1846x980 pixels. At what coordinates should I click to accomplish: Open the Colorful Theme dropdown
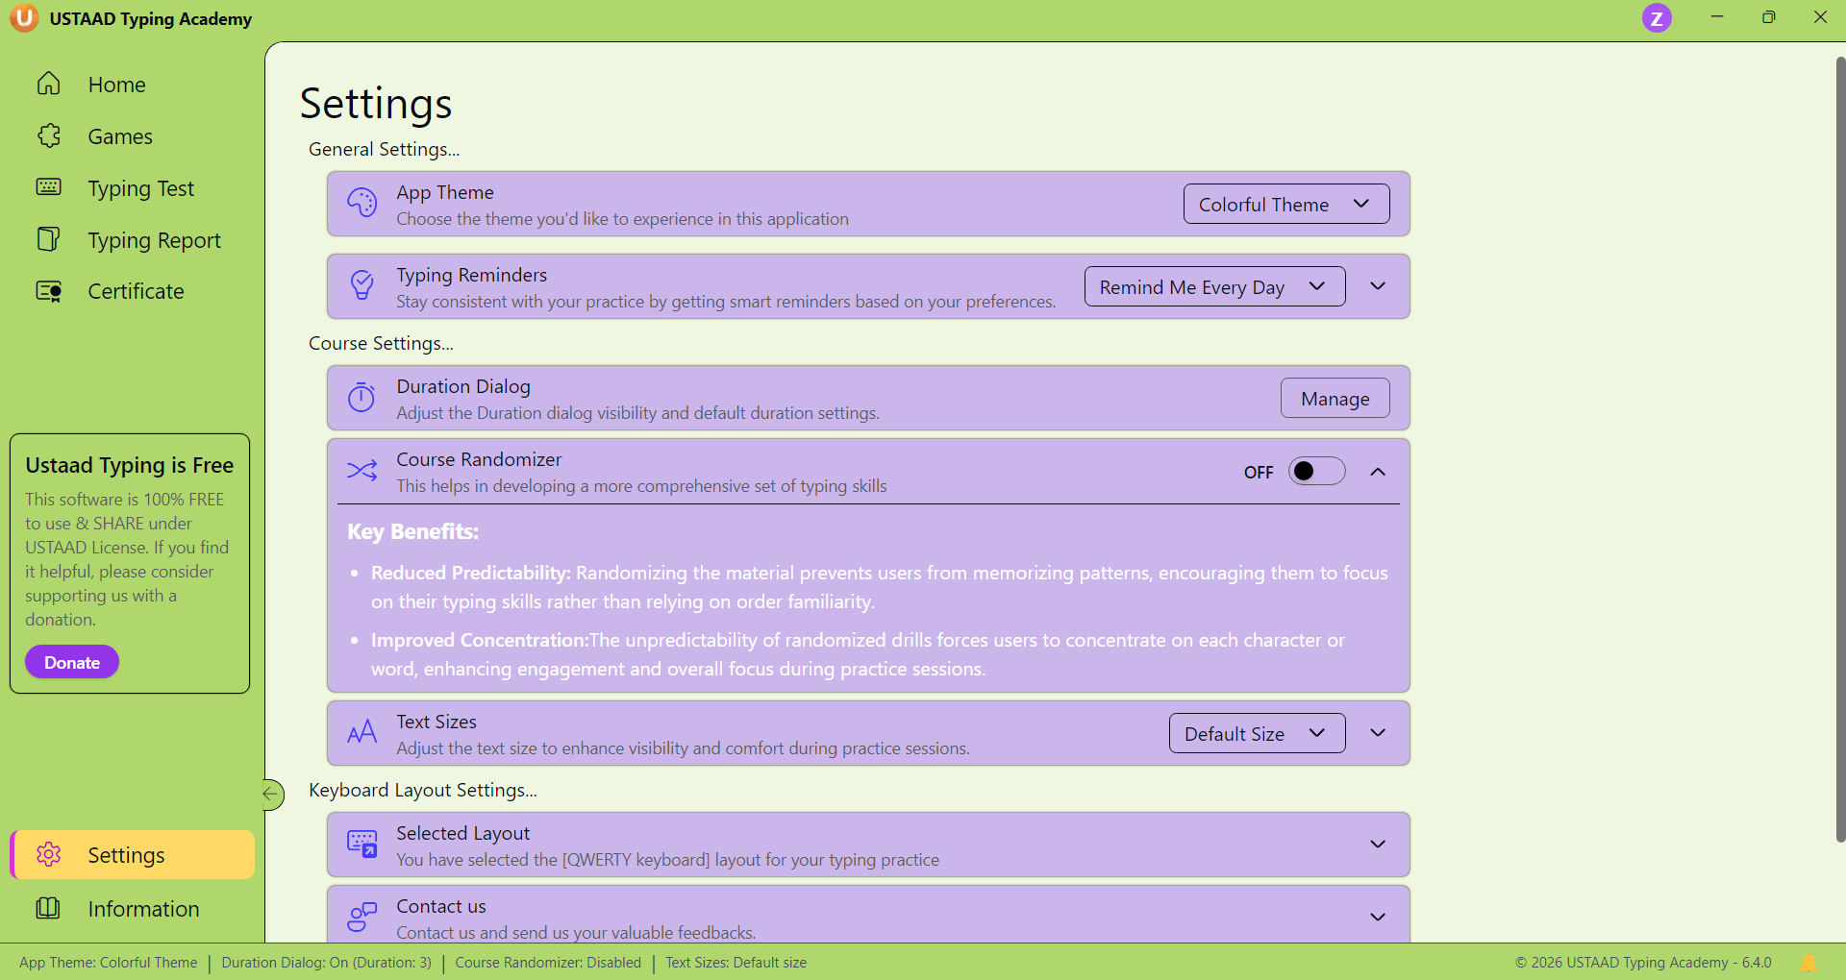click(1285, 204)
